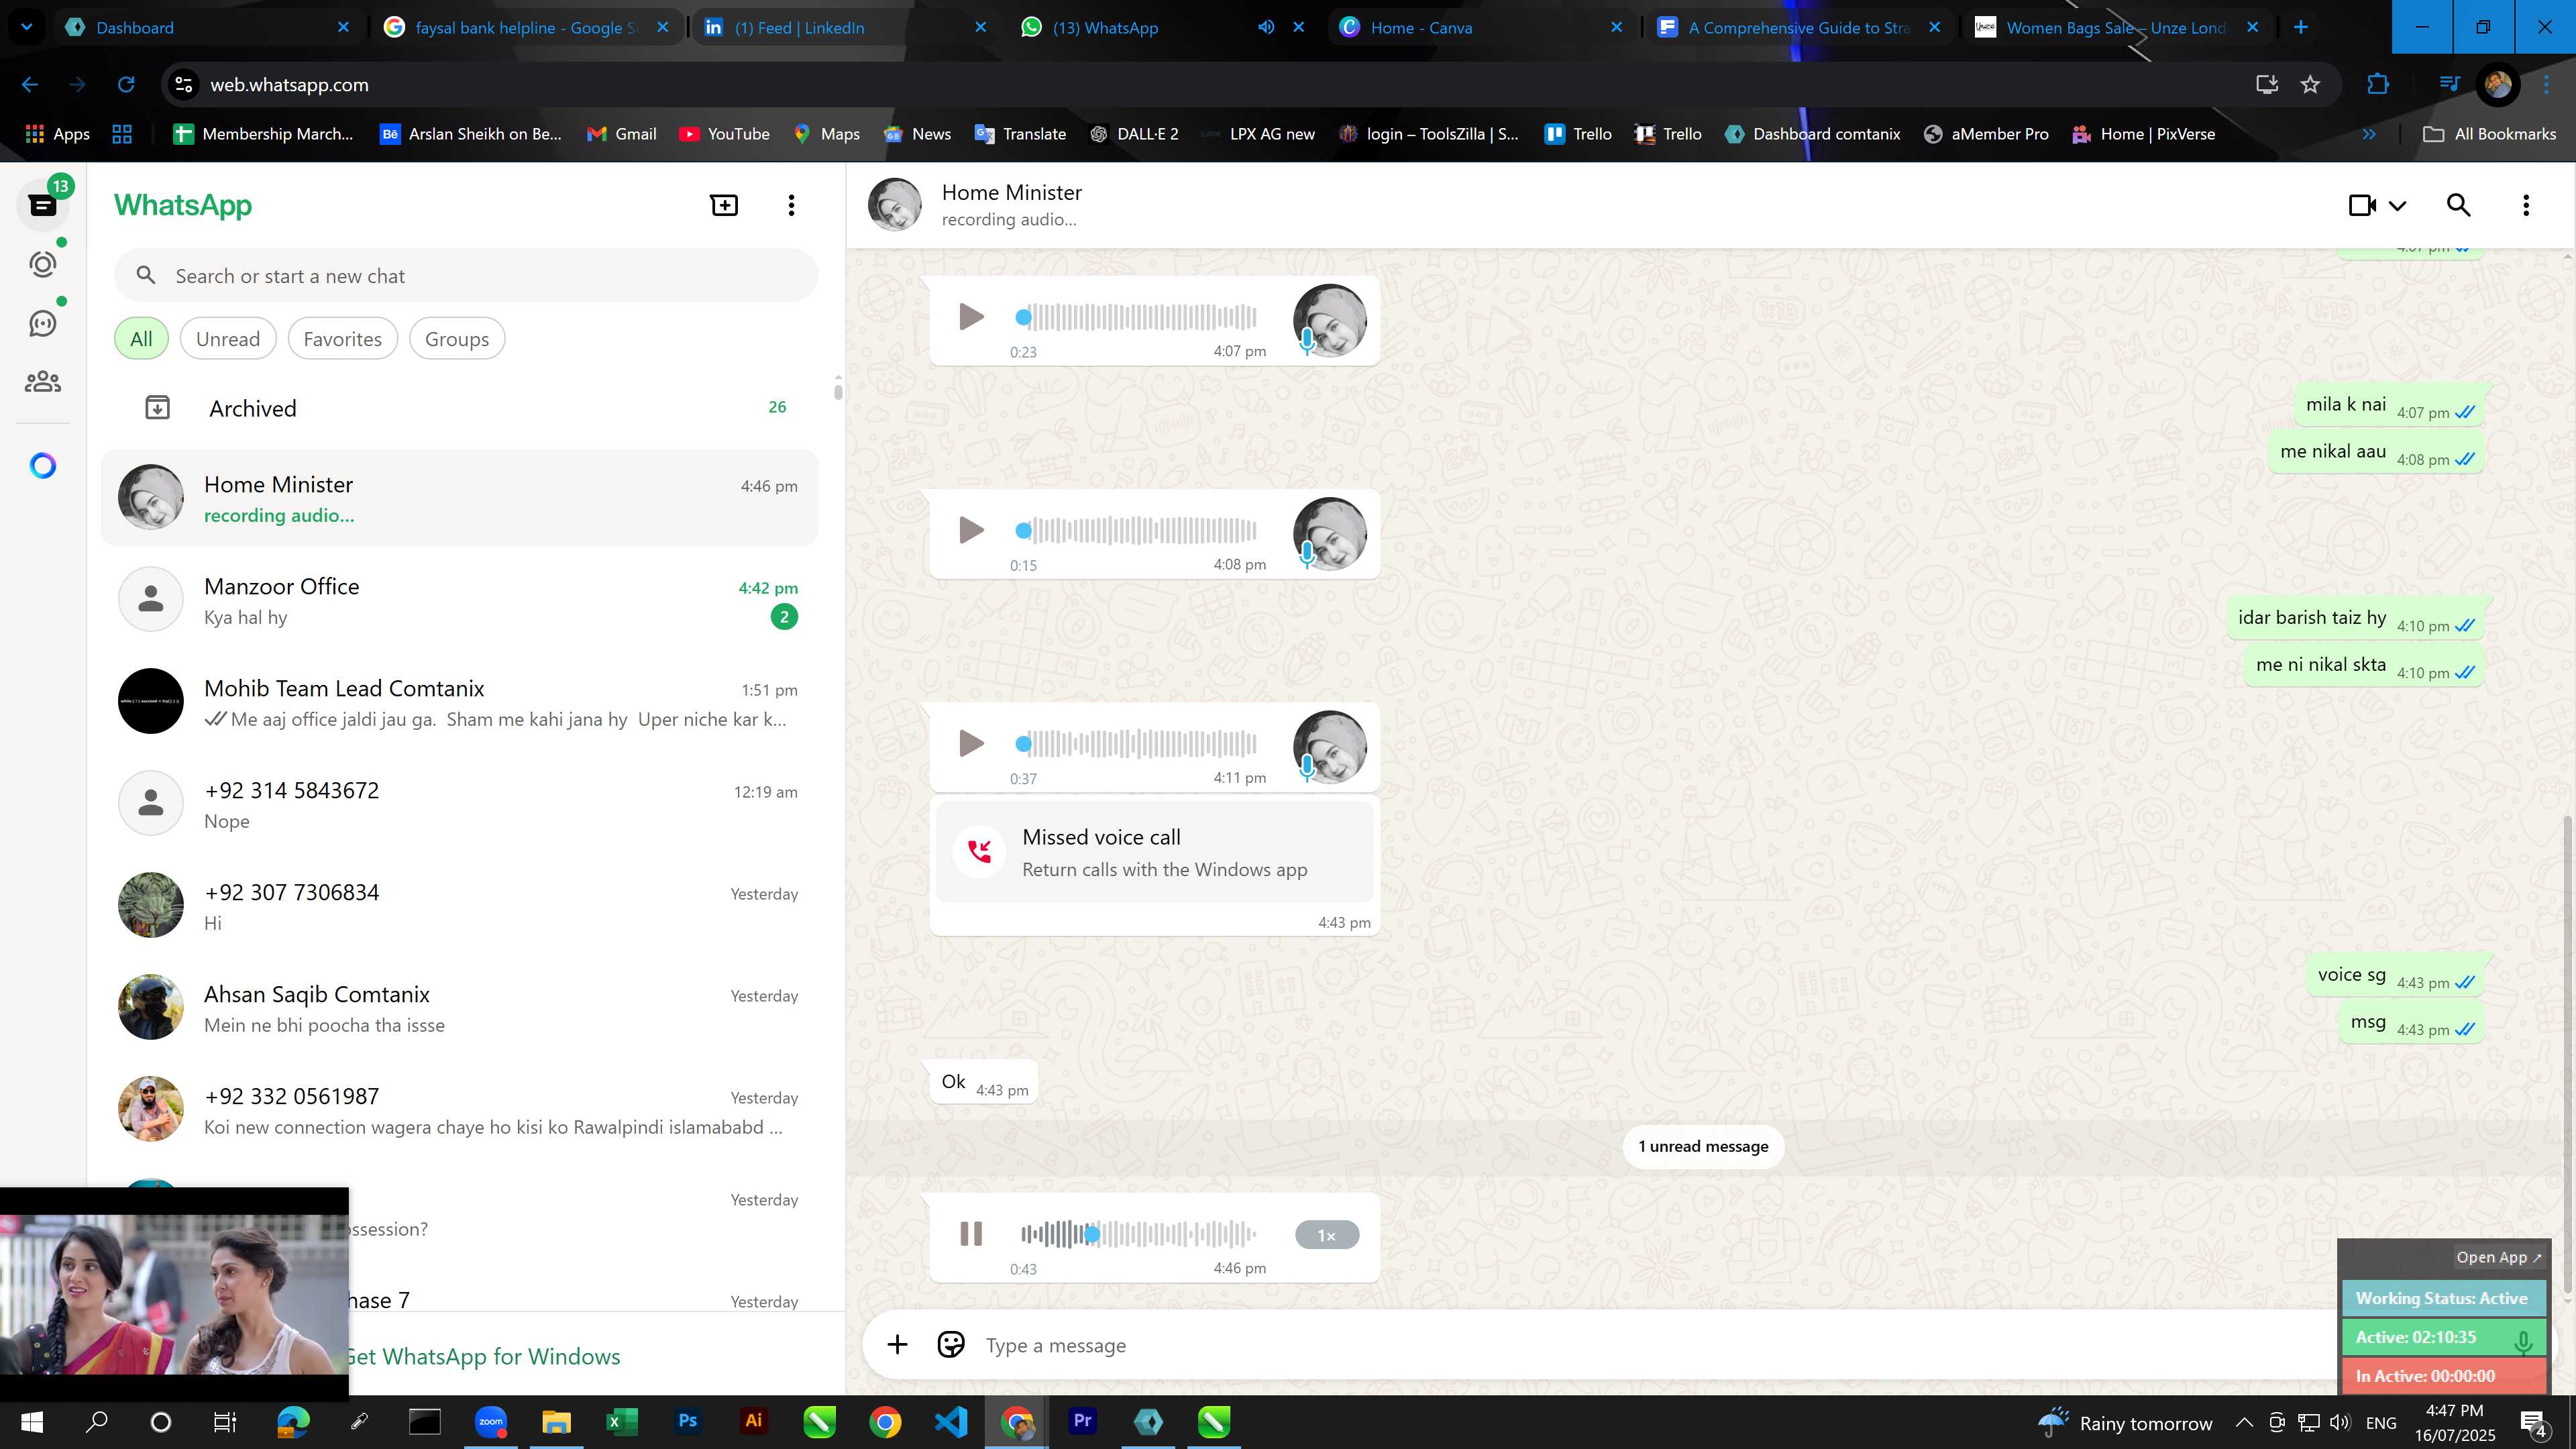Open the Channels icon in sidebar

tap(43, 323)
